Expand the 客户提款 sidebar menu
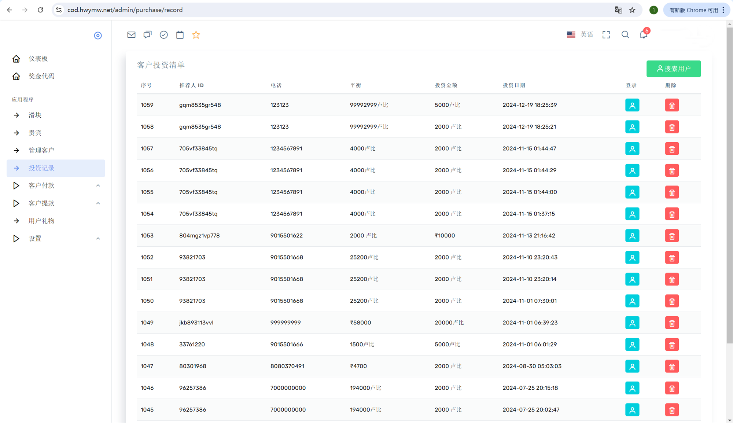 coord(56,203)
